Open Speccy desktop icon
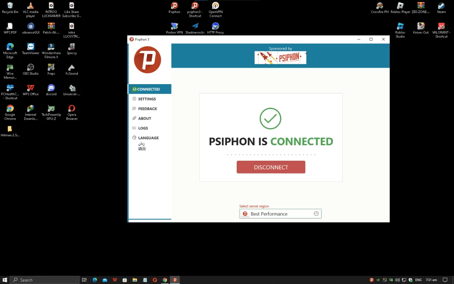The width and height of the screenshot is (454, 284). click(71, 49)
